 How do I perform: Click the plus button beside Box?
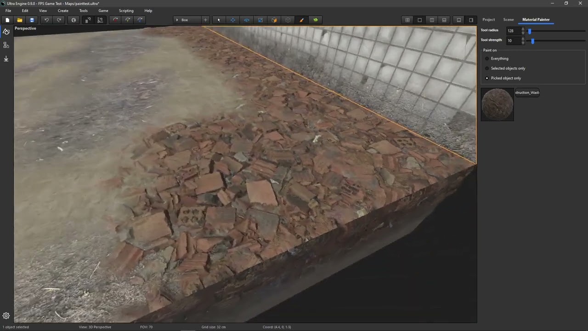click(x=205, y=20)
